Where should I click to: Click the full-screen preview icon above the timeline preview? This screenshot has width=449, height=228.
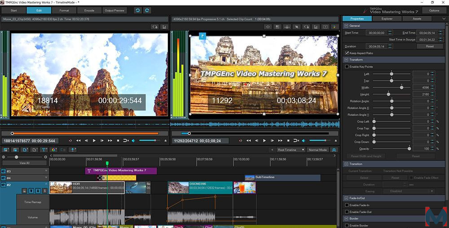pyautogui.click(x=325, y=27)
